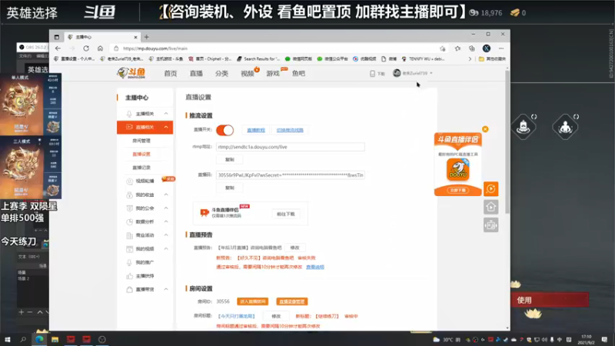Copy the stream key with 复制 button
The image size is (615, 346).
[x=229, y=188]
